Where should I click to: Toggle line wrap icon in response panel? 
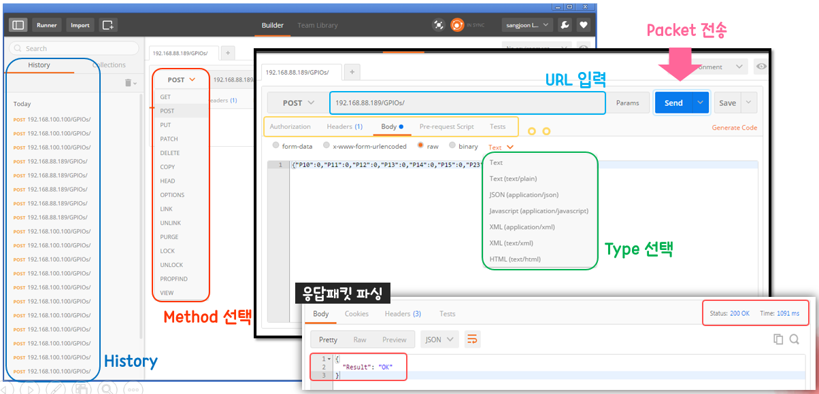coord(471,339)
